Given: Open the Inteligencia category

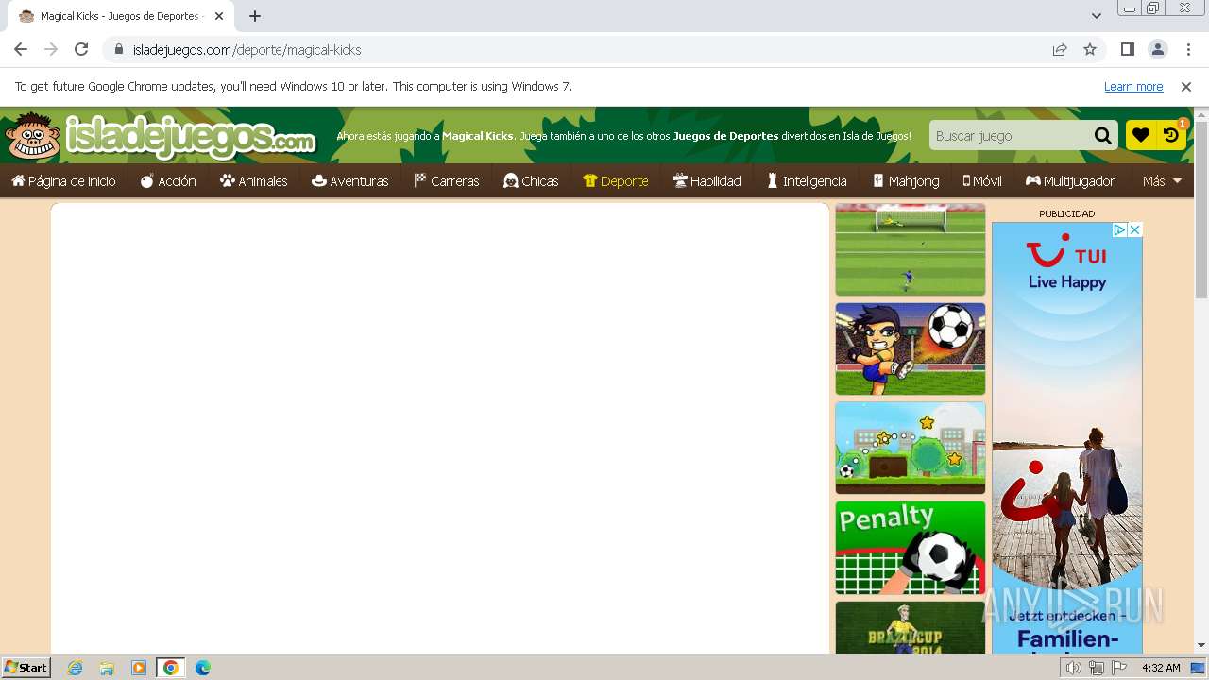Looking at the screenshot, I should [x=806, y=180].
